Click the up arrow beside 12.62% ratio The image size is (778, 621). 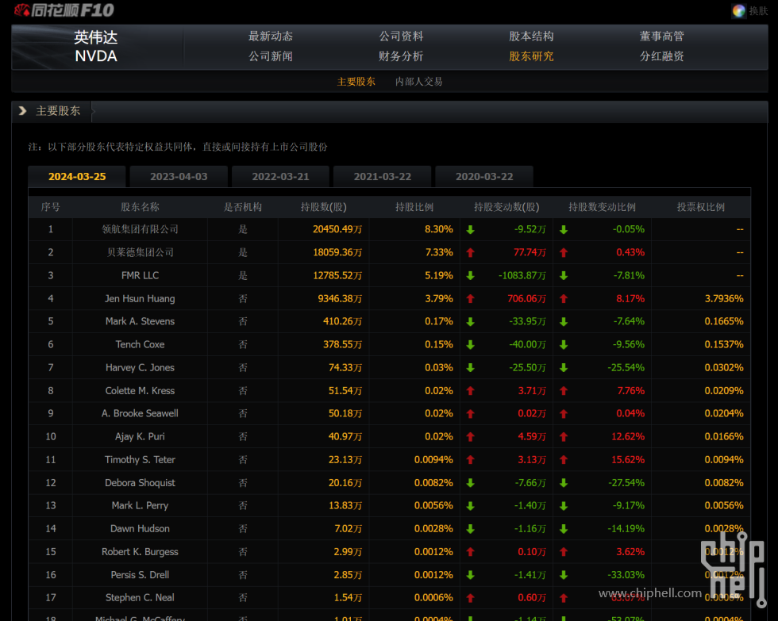click(x=564, y=437)
